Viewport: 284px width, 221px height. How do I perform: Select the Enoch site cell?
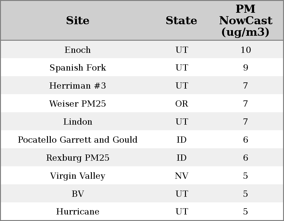coord(78,50)
